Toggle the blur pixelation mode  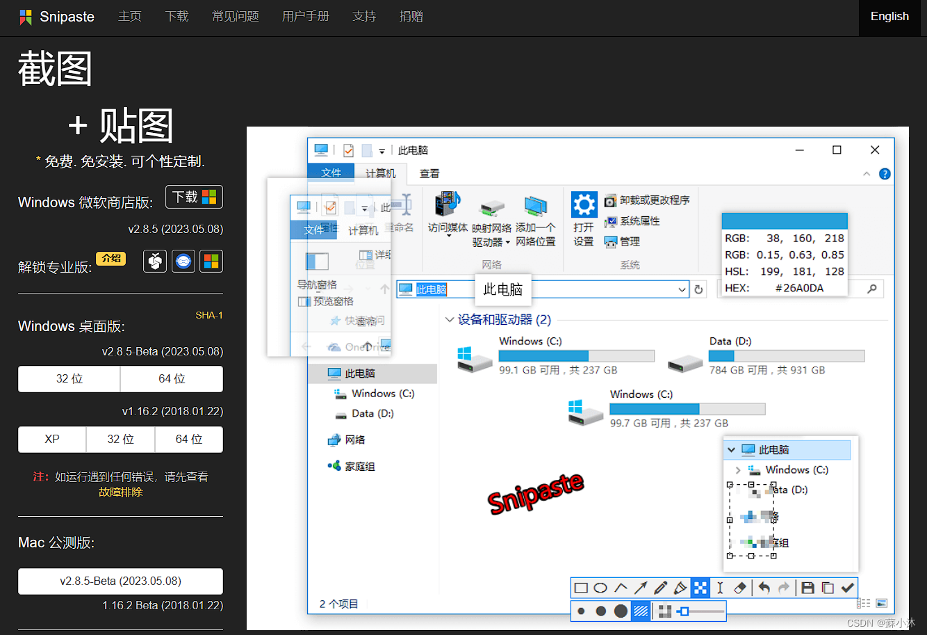tap(665, 611)
